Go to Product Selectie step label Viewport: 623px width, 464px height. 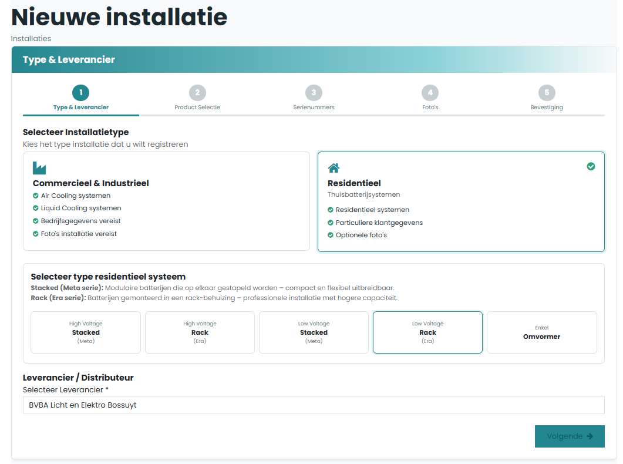[x=197, y=107]
